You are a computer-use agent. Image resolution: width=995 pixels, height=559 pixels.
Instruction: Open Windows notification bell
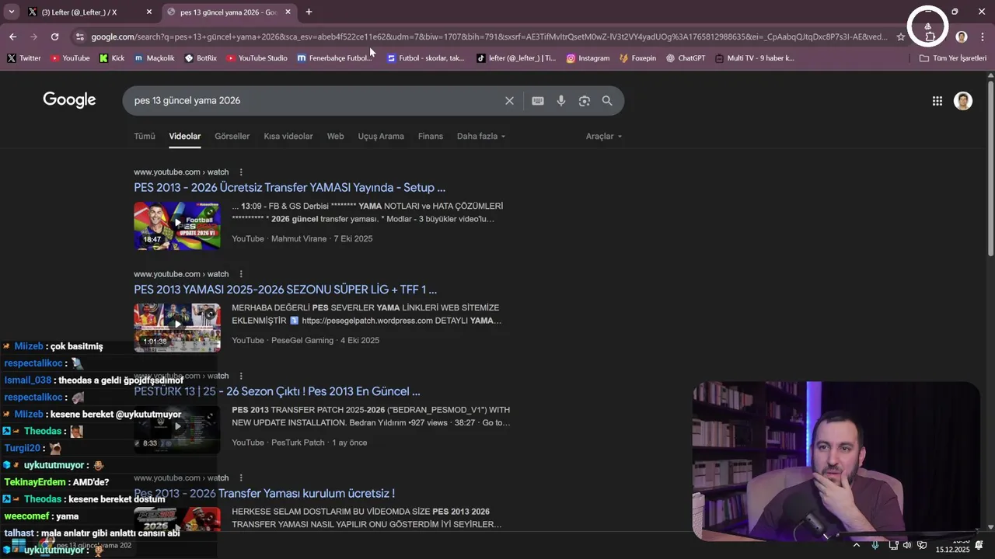979,545
